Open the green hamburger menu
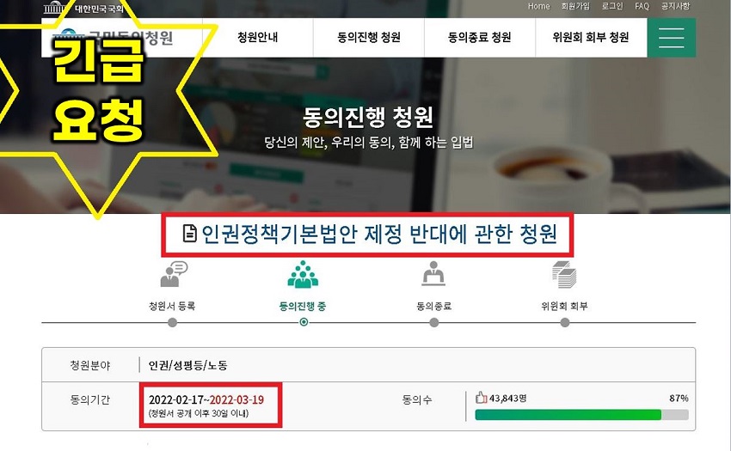 tap(672, 38)
